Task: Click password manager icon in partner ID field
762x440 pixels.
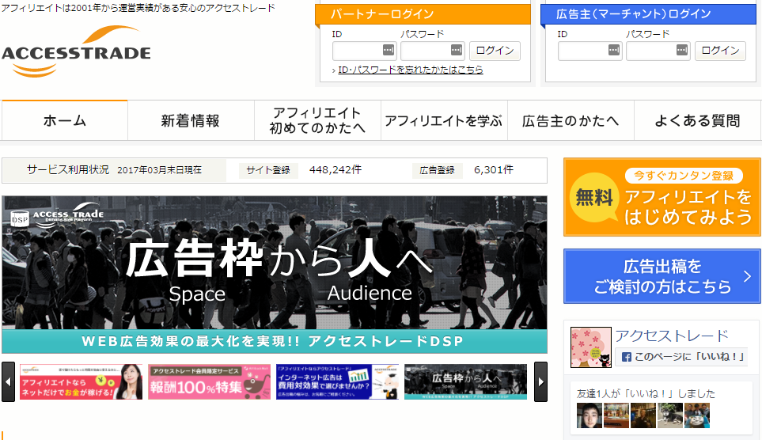Action: coord(388,50)
